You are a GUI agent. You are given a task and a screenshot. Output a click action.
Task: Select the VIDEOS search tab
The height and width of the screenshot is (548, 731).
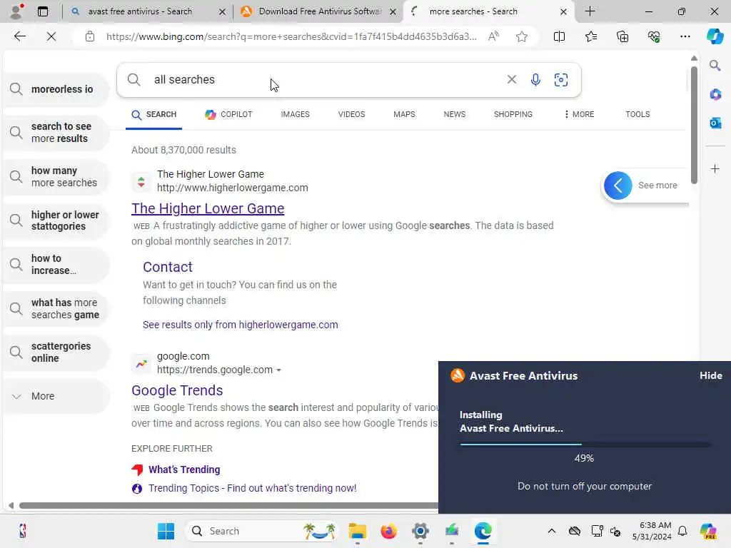[x=351, y=115]
